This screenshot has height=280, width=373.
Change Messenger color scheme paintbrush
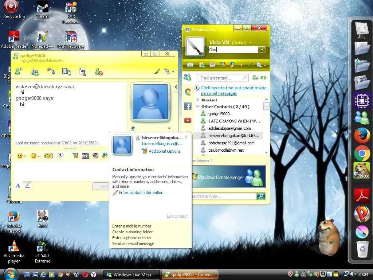[x=249, y=65]
